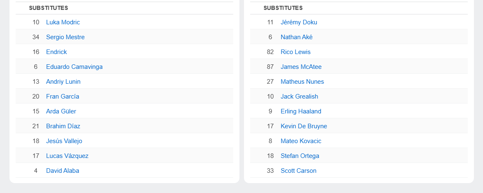The image size is (483, 193).
Task: Select Brahim Díaz in substitutes list
Action: pyautogui.click(x=63, y=126)
